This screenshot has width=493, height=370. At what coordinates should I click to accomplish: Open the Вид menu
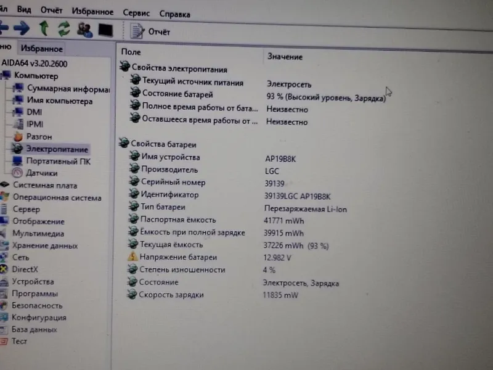point(24,9)
